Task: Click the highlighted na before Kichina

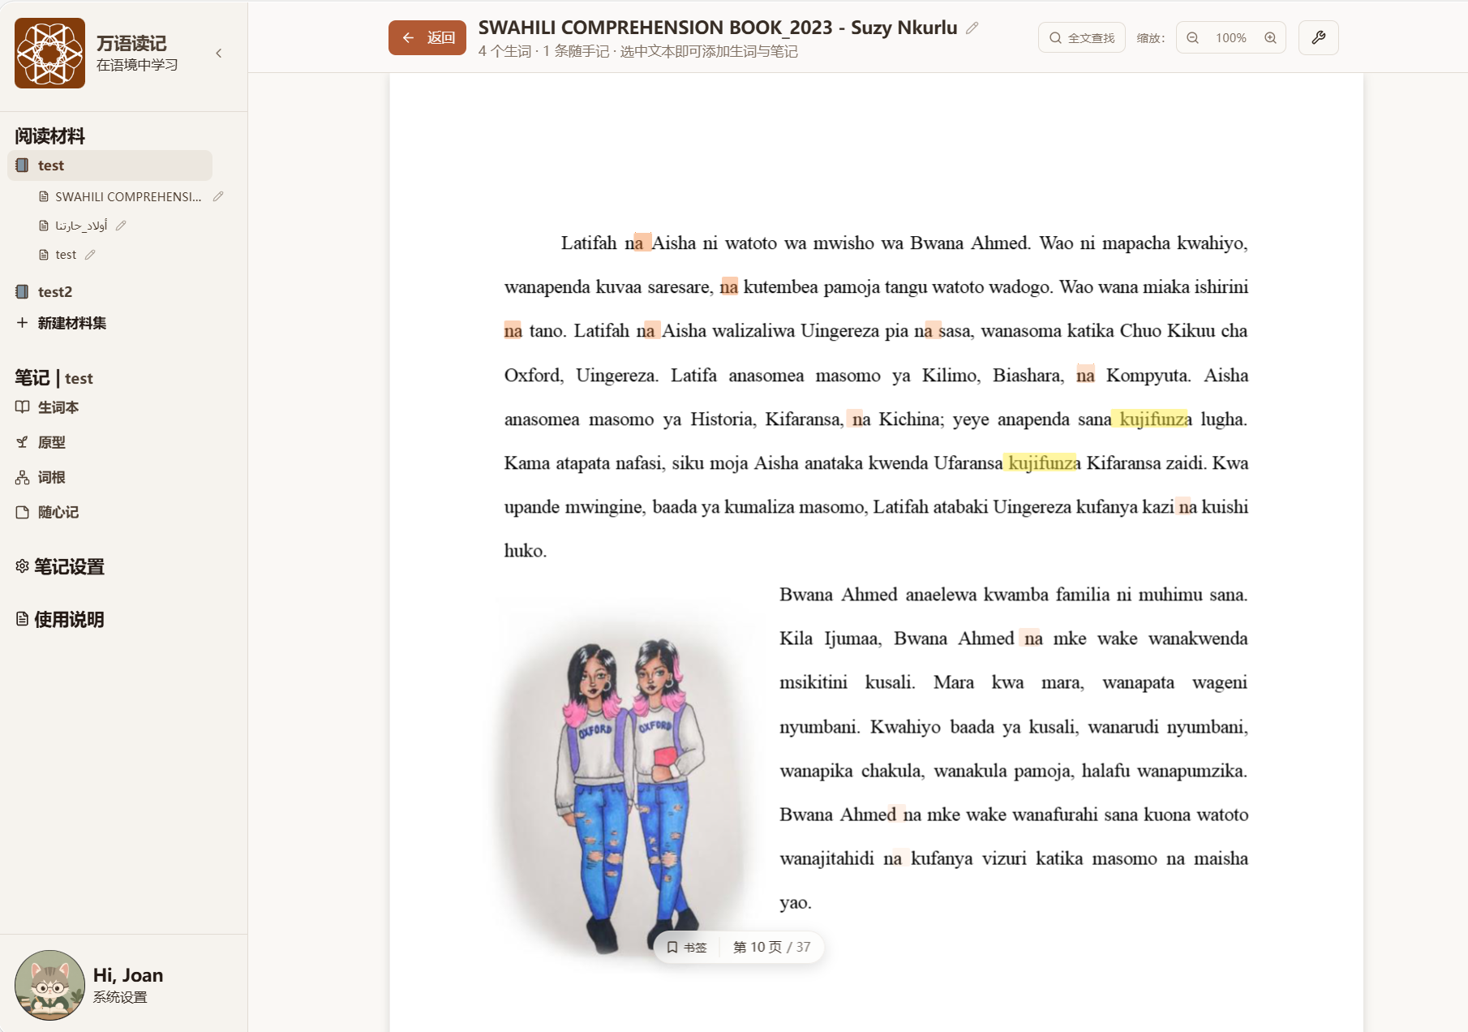Action: point(860,419)
